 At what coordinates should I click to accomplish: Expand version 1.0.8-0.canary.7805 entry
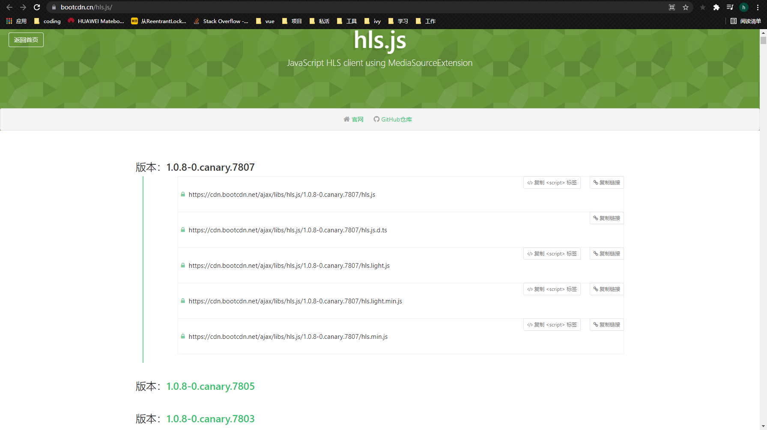click(x=210, y=386)
